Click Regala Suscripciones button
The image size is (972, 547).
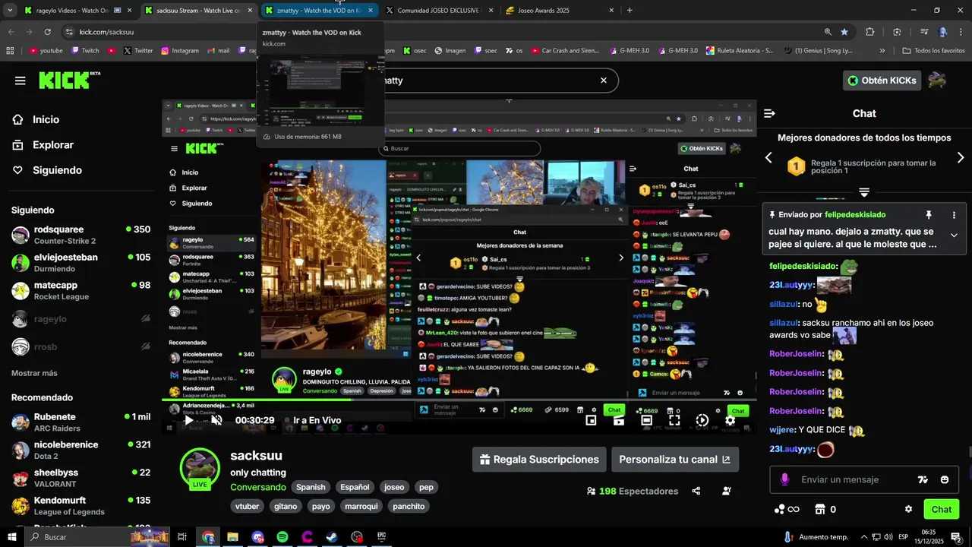click(x=539, y=460)
